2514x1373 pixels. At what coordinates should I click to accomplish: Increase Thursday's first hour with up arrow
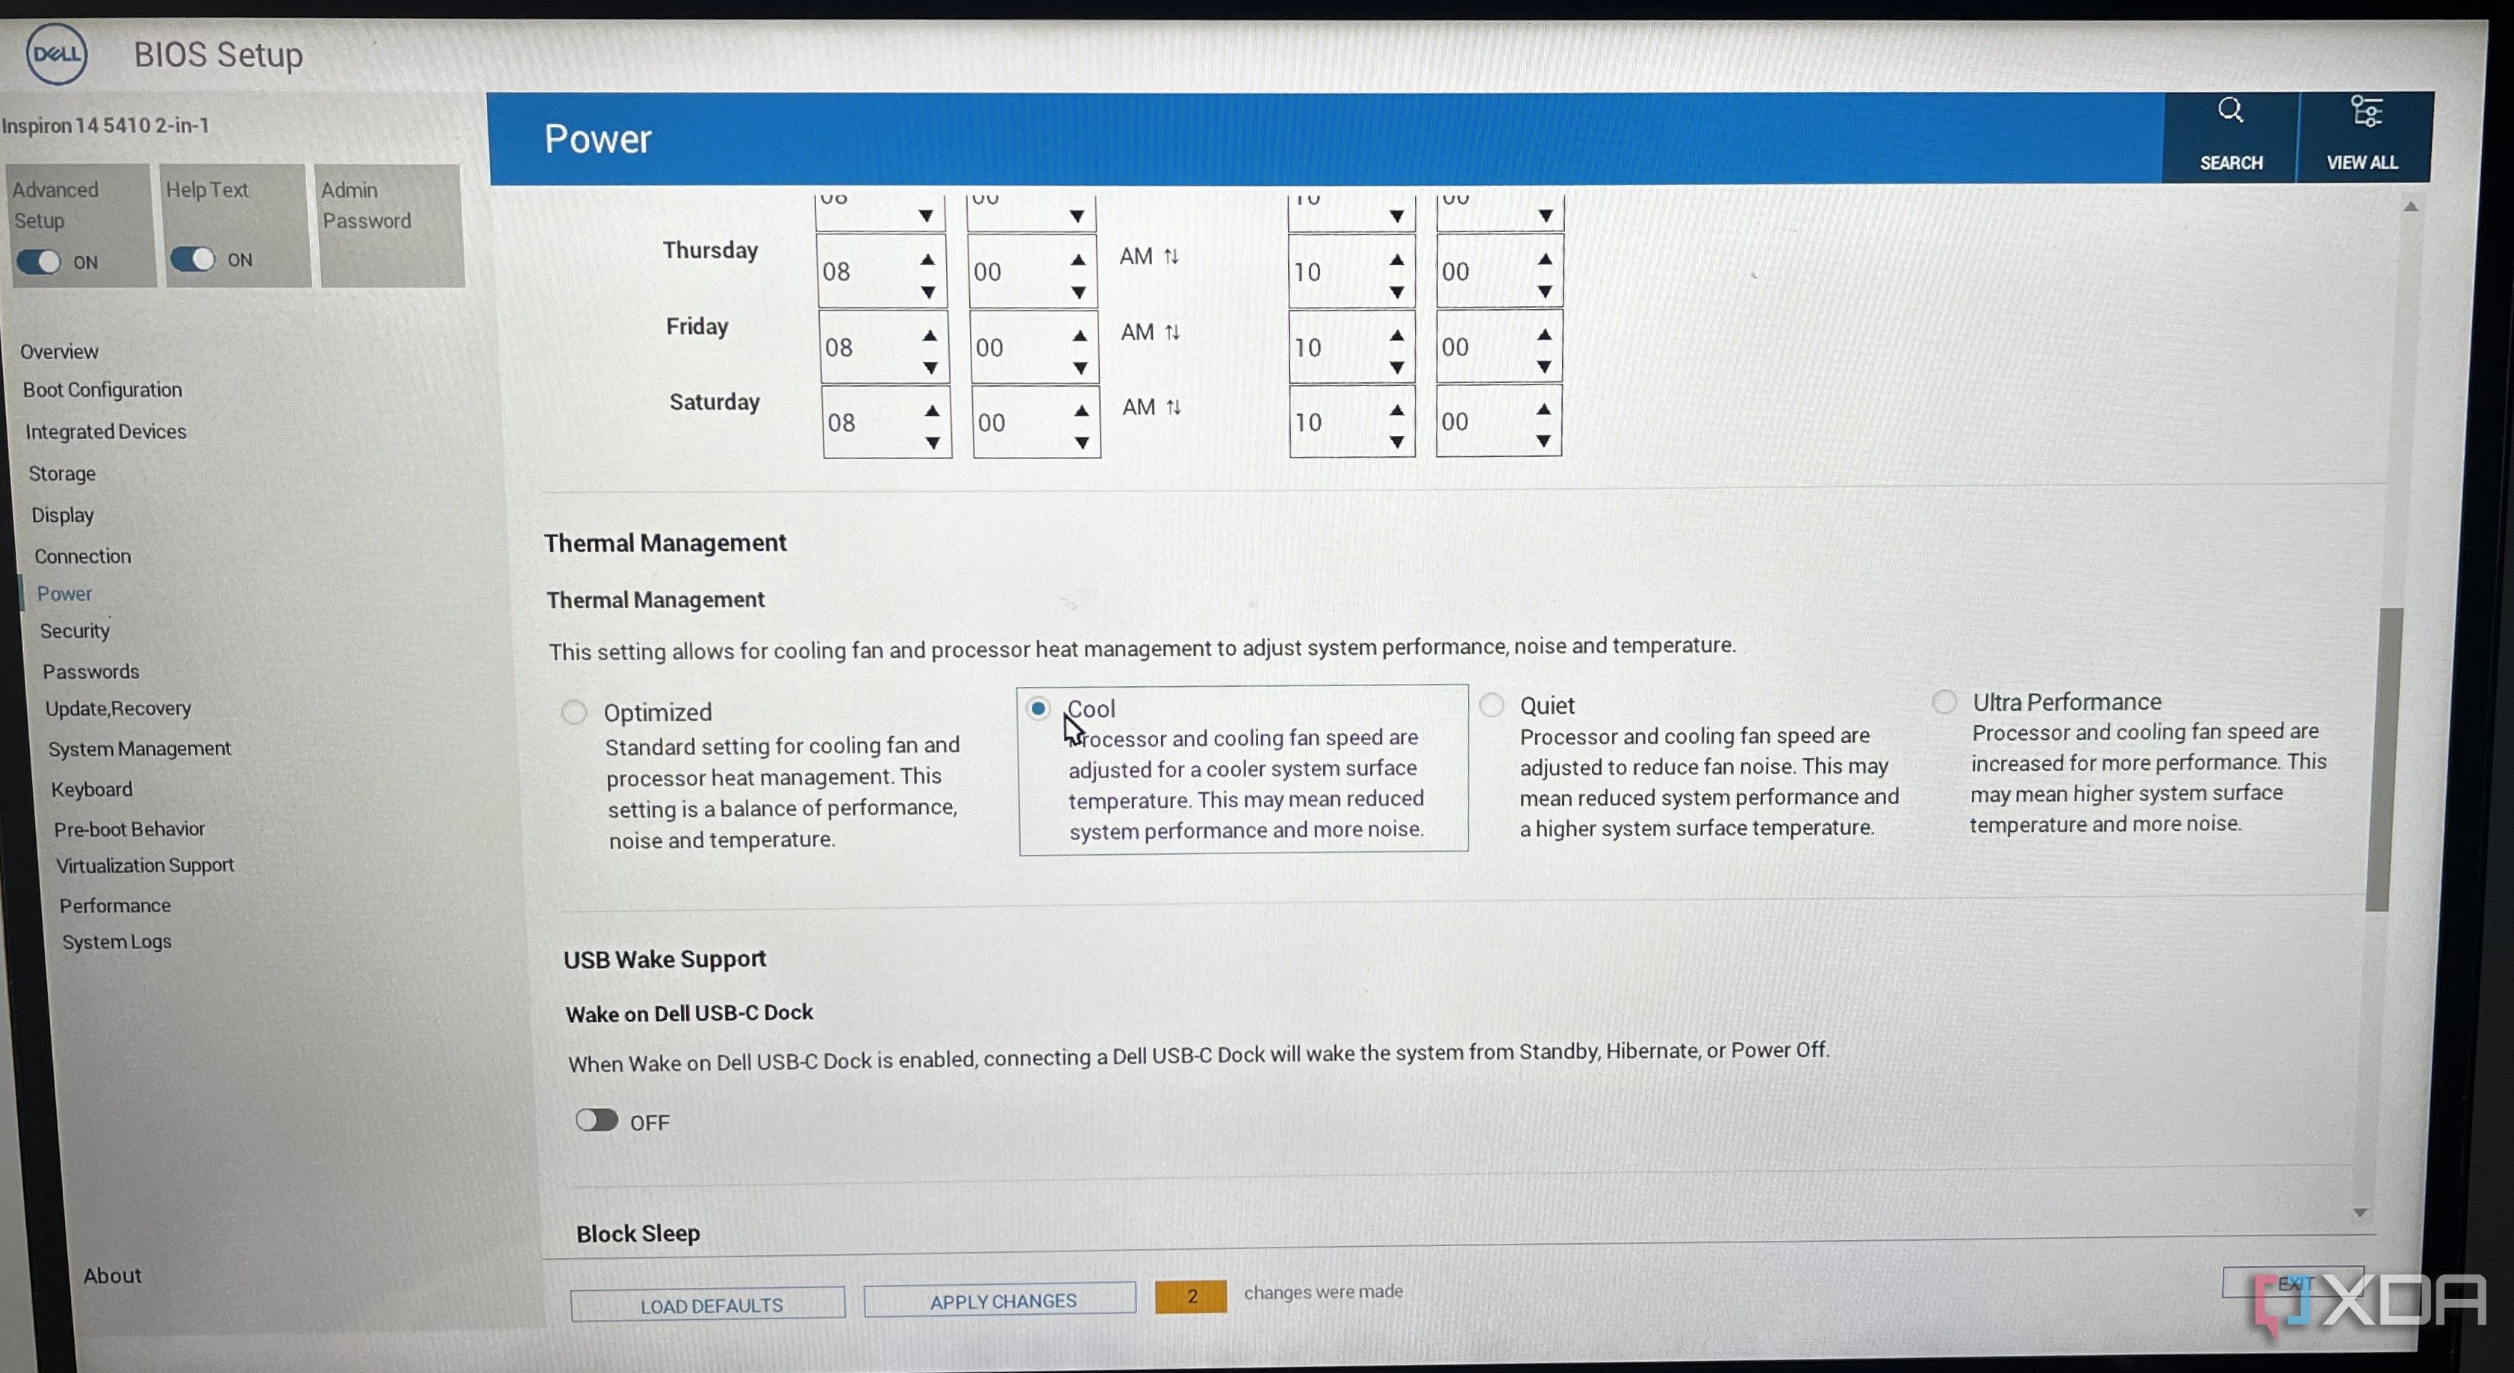point(927,260)
